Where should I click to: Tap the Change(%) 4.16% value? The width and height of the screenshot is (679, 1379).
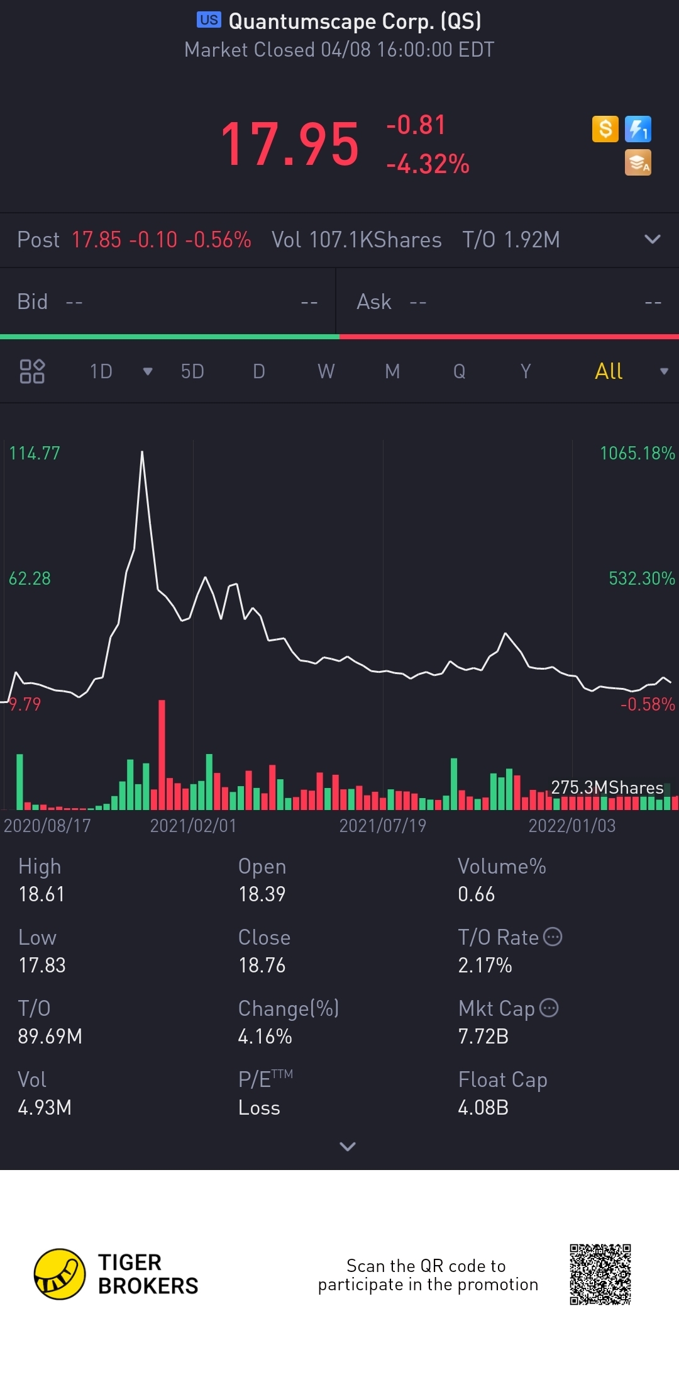point(265,1036)
